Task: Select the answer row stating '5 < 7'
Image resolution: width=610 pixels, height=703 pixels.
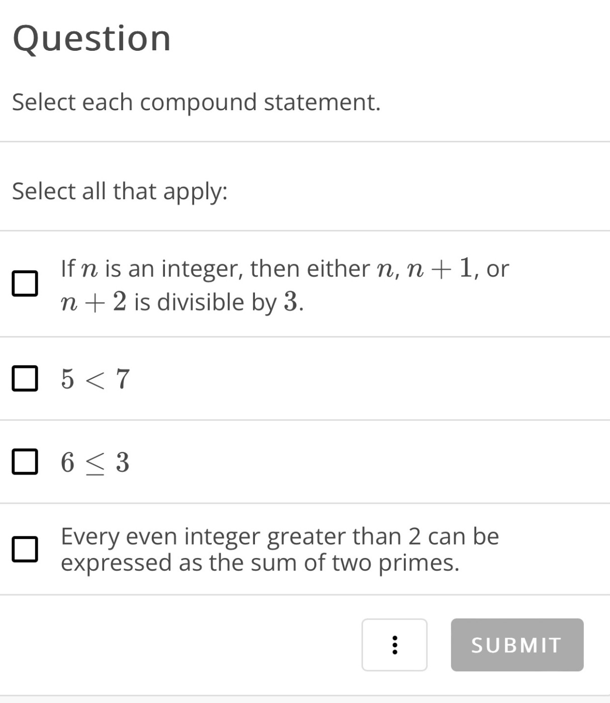Action: [x=95, y=378]
